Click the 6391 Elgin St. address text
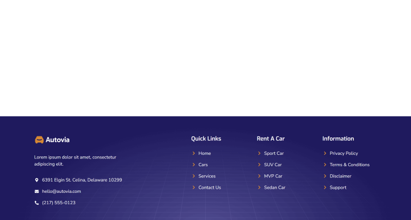Viewport: 411px width, 220px height. 82,180
